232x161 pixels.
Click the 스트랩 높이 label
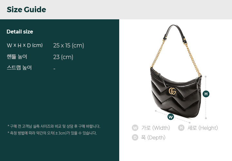pos(19,68)
